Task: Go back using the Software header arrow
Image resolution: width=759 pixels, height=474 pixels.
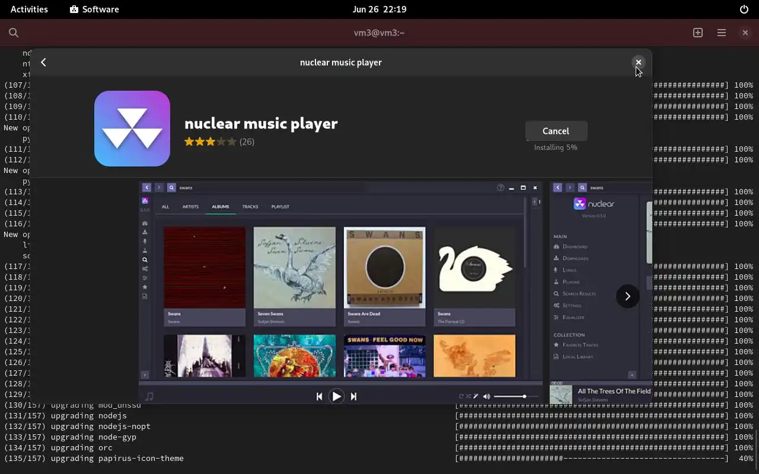Action: coord(43,62)
